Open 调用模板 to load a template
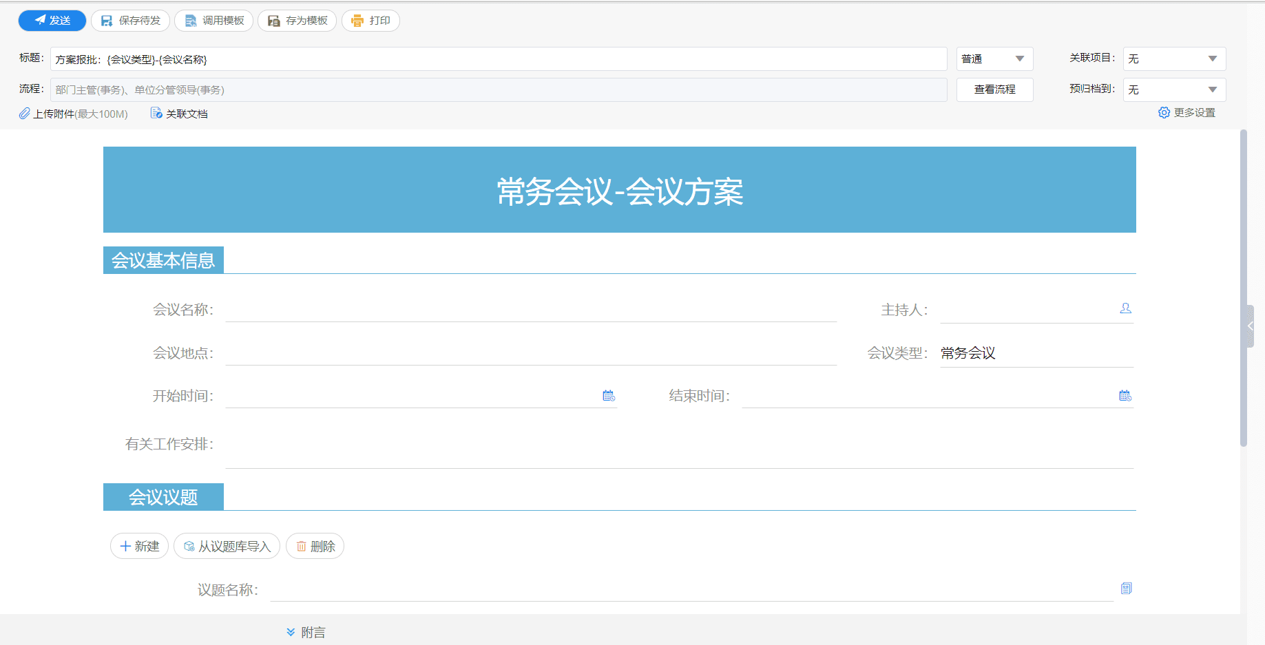The width and height of the screenshot is (1265, 645). pyautogui.click(x=214, y=21)
